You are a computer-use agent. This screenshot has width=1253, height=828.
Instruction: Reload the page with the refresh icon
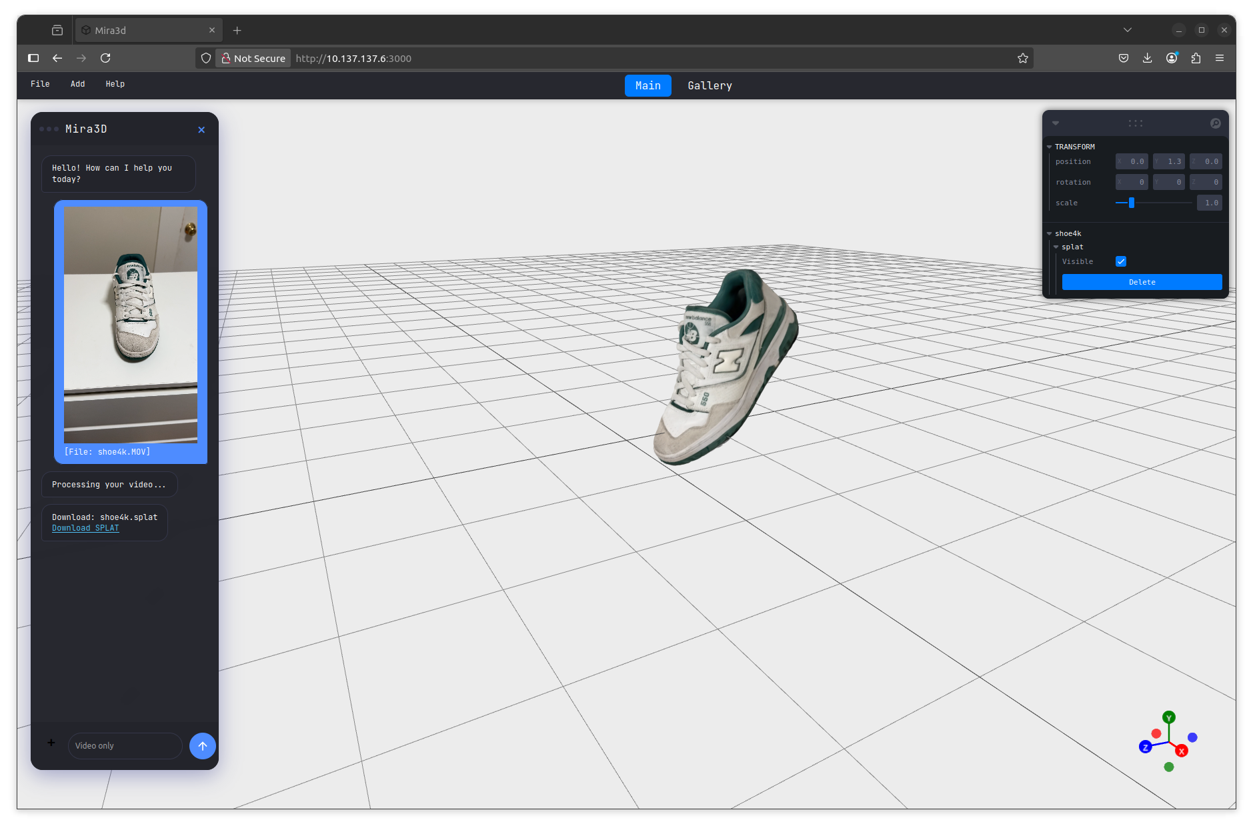tap(105, 58)
